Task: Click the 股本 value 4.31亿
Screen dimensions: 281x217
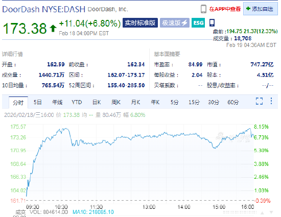Action: tap(265, 75)
